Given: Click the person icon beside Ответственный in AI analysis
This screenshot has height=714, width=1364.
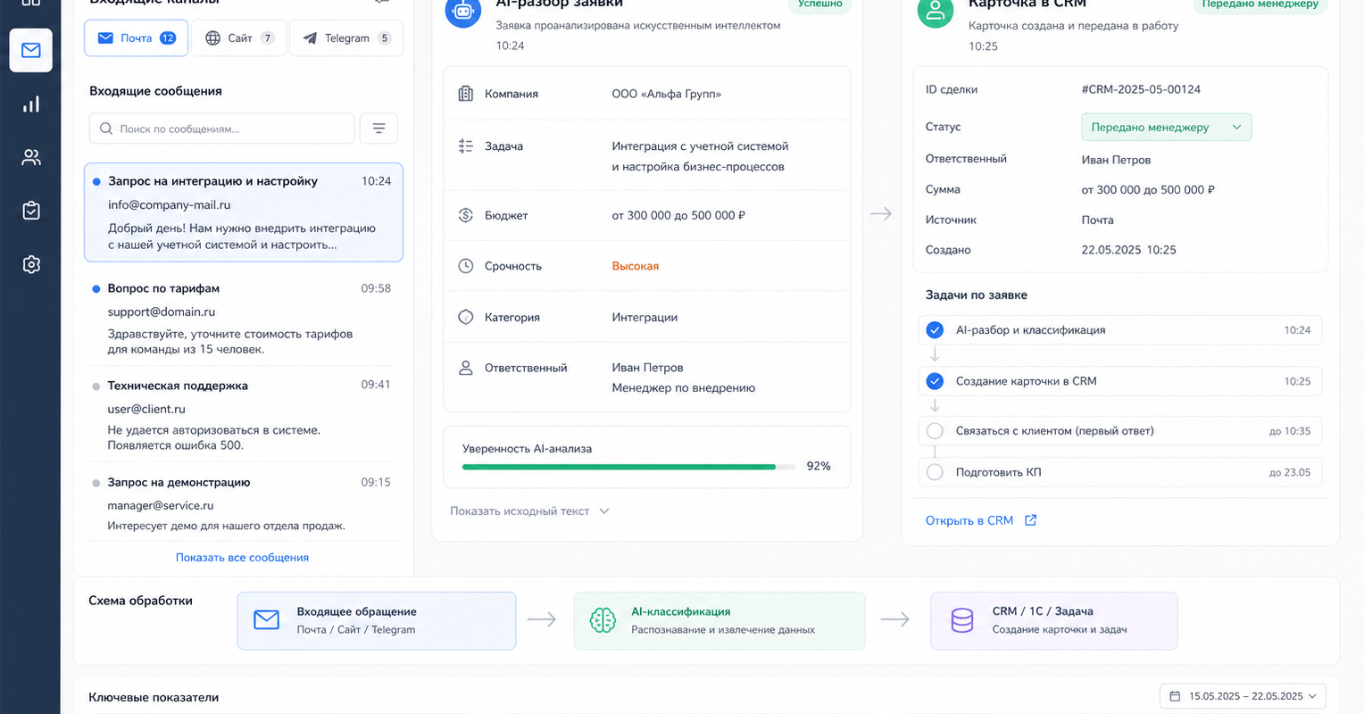Looking at the screenshot, I should tap(465, 368).
